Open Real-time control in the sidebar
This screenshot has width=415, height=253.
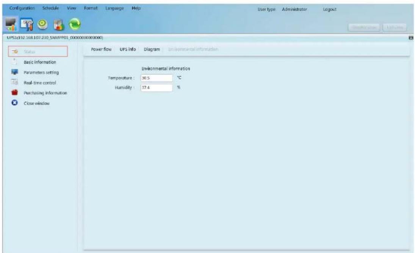pyautogui.click(x=40, y=83)
